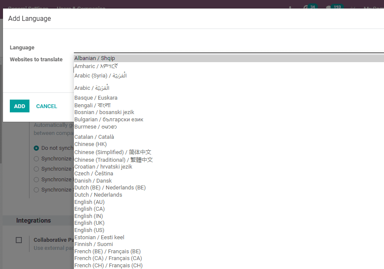Pick Croatian / hrvatski jezik
The width and height of the screenshot is (384, 269).
click(x=229, y=167)
